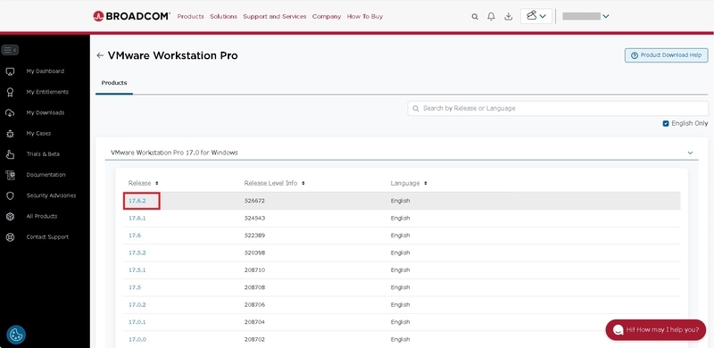
Task: Click the My Dashboard monitor icon
Action: pyautogui.click(x=10, y=71)
